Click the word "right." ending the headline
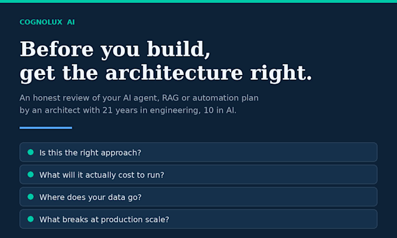Image resolution: width=397 pixels, height=238 pixels. coord(281,73)
